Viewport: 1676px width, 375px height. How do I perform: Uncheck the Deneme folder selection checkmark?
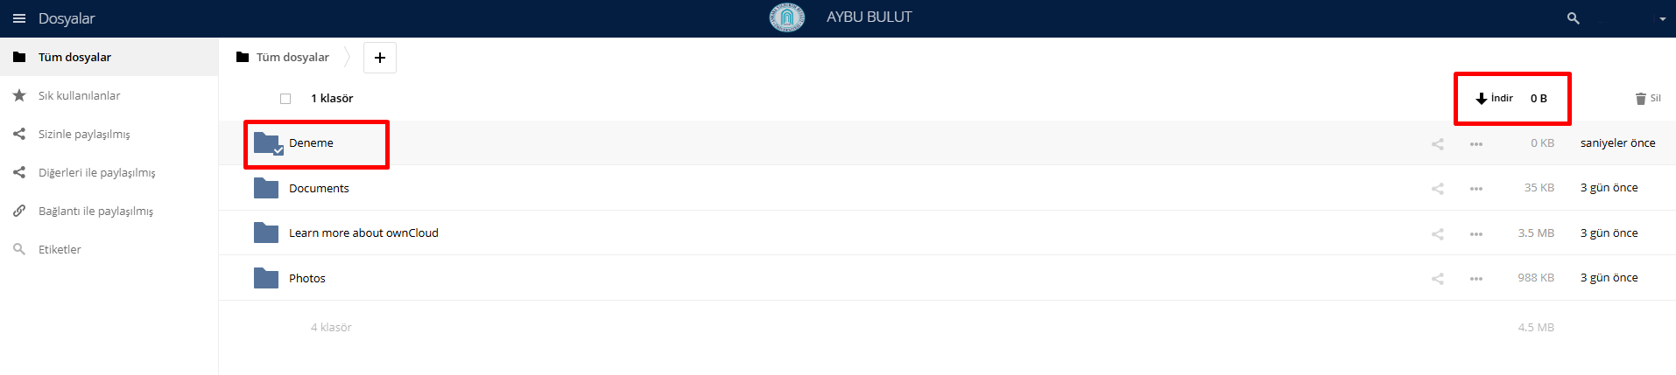click(x=278, y=150)
